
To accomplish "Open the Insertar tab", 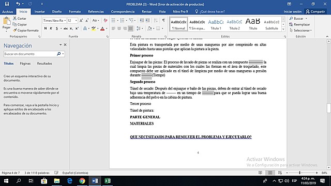I will [x=39, y=11].
